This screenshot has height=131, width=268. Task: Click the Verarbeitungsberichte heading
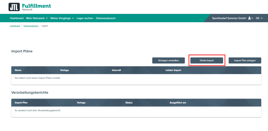coord(30,92)
